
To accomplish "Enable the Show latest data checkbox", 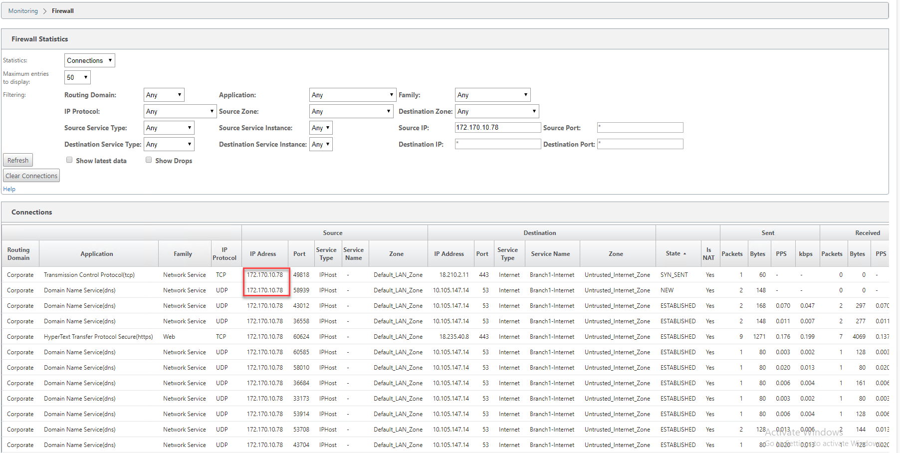I will point(69,160).
